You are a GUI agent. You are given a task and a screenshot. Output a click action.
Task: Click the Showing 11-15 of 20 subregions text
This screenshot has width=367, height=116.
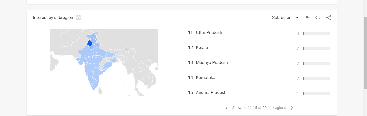259,108
